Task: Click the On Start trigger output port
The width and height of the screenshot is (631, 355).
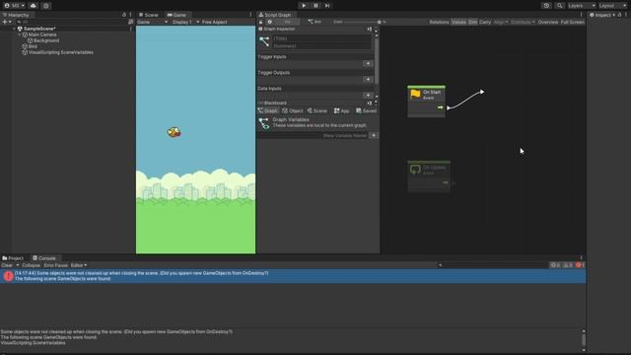Action: click(441, 107)
